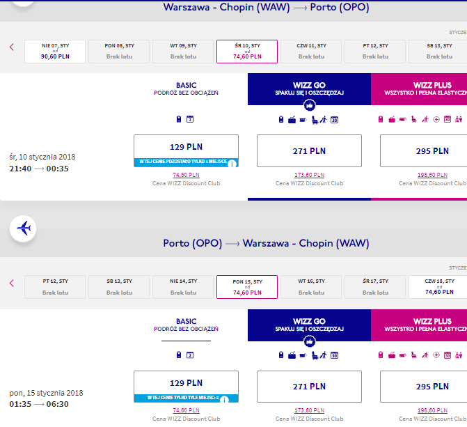This screenshot has height=427, width=467.
Task: Open outbound WIZZ PLUS 198,60 PLN Discount Club price
Action: coord(432,175)
